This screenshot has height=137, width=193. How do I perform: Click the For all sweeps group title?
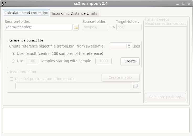point(157,19)
